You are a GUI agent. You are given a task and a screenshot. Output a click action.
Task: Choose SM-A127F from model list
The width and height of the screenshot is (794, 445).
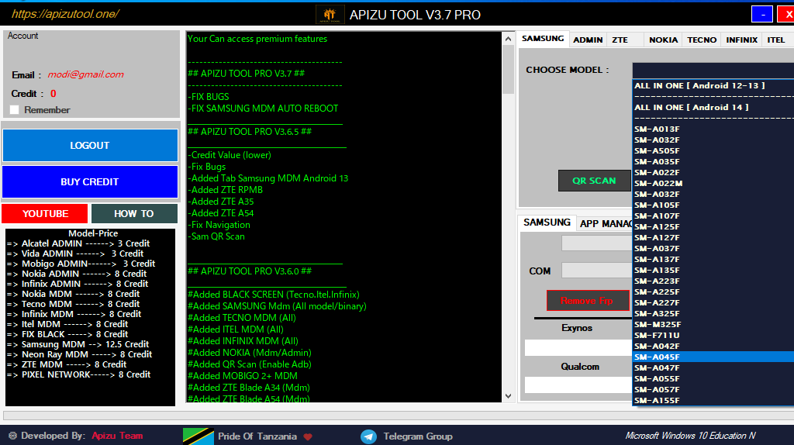coord(713,237)
